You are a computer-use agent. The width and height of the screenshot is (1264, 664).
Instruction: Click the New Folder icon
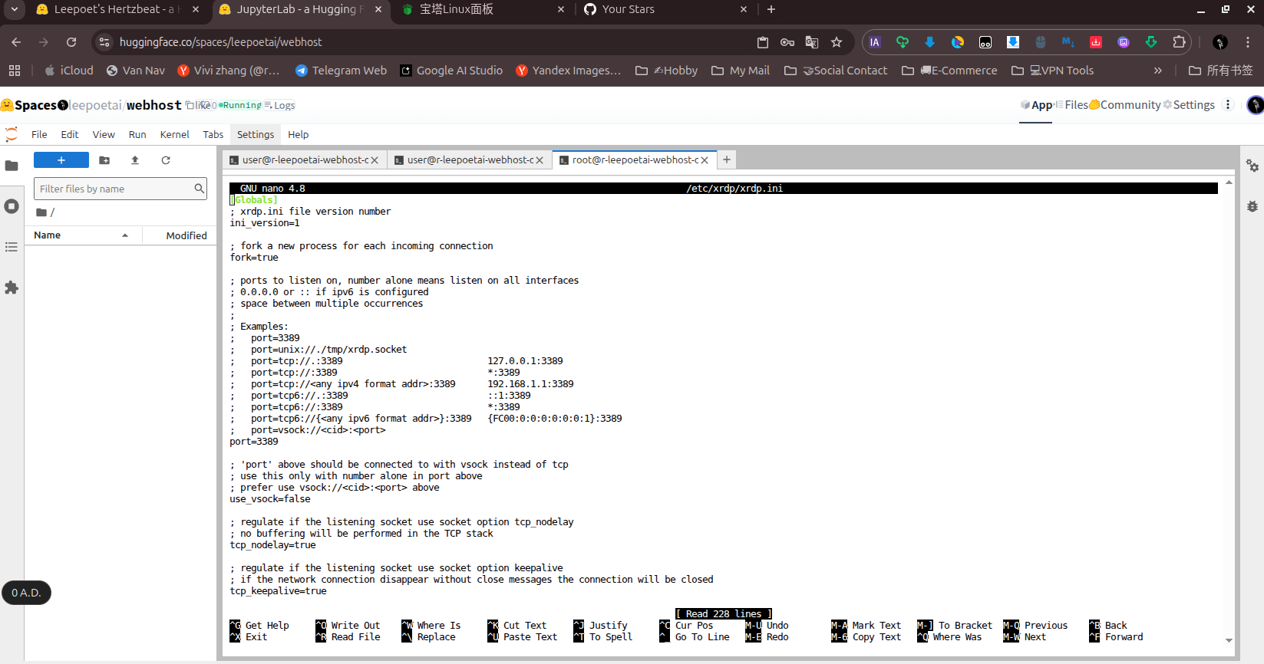pyautogui.click(x=104, y=160)
